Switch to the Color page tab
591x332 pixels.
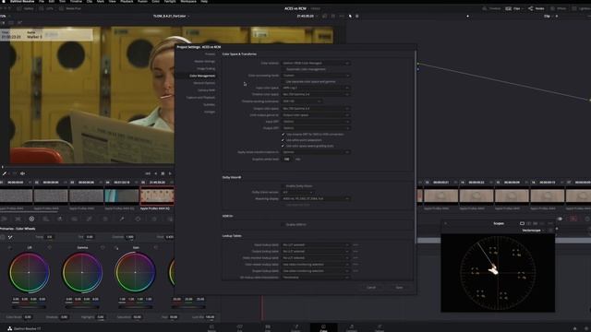(323, 328)
